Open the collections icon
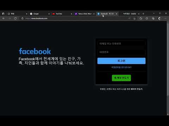 153,18
